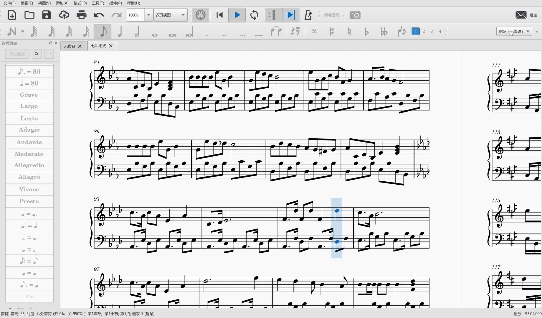Select highlighted blue treble note in measure 95
542x318 pixels.
point(337,211)
